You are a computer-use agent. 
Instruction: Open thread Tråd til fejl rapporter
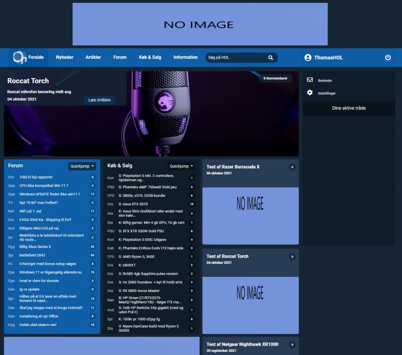36,177
